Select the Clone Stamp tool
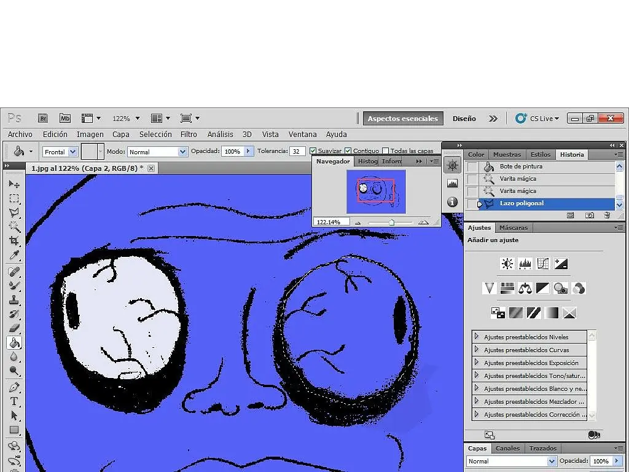 click(x=14, y=300)
